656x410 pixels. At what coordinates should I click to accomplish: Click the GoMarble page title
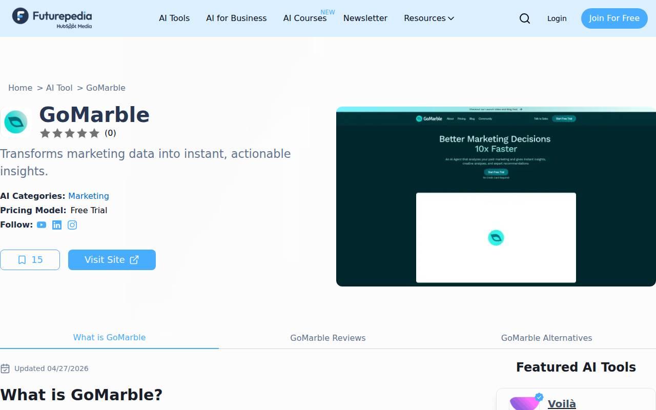[94, 115]
